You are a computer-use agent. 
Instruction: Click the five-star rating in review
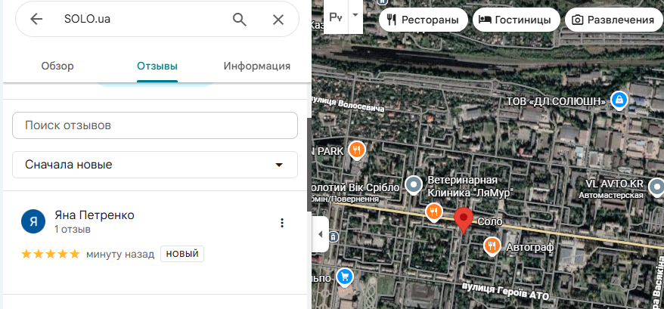(51, 254)
